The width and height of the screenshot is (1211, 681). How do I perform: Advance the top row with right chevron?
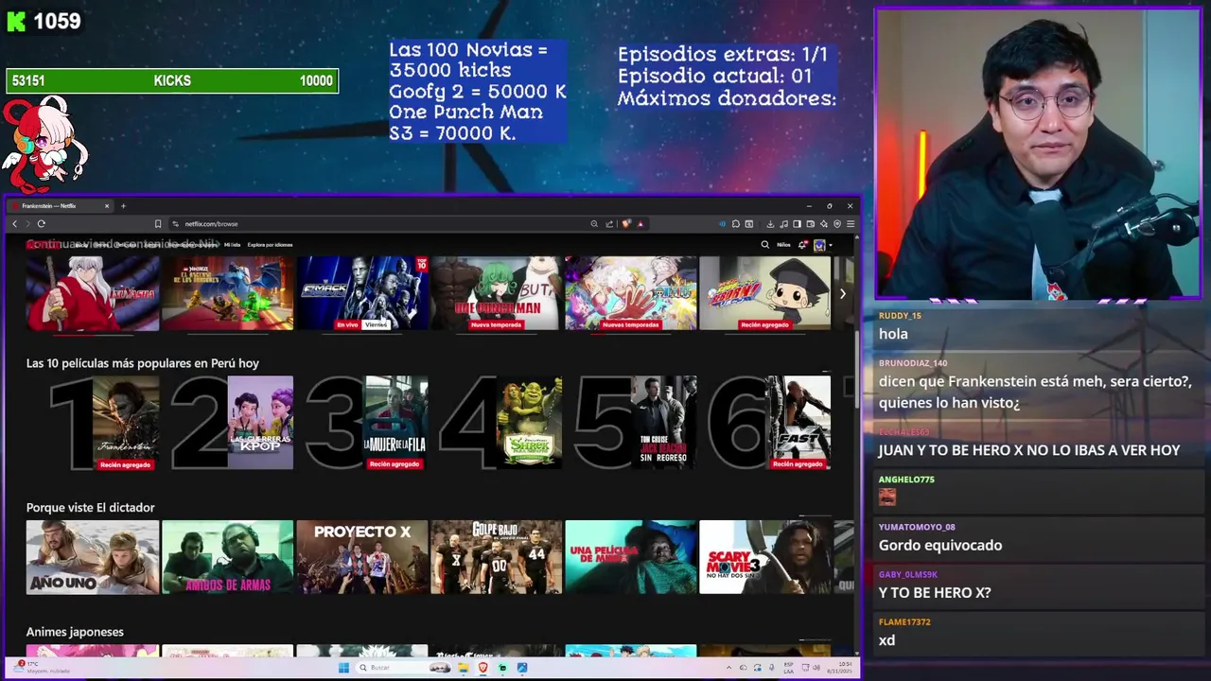click(x=842, y=293)
